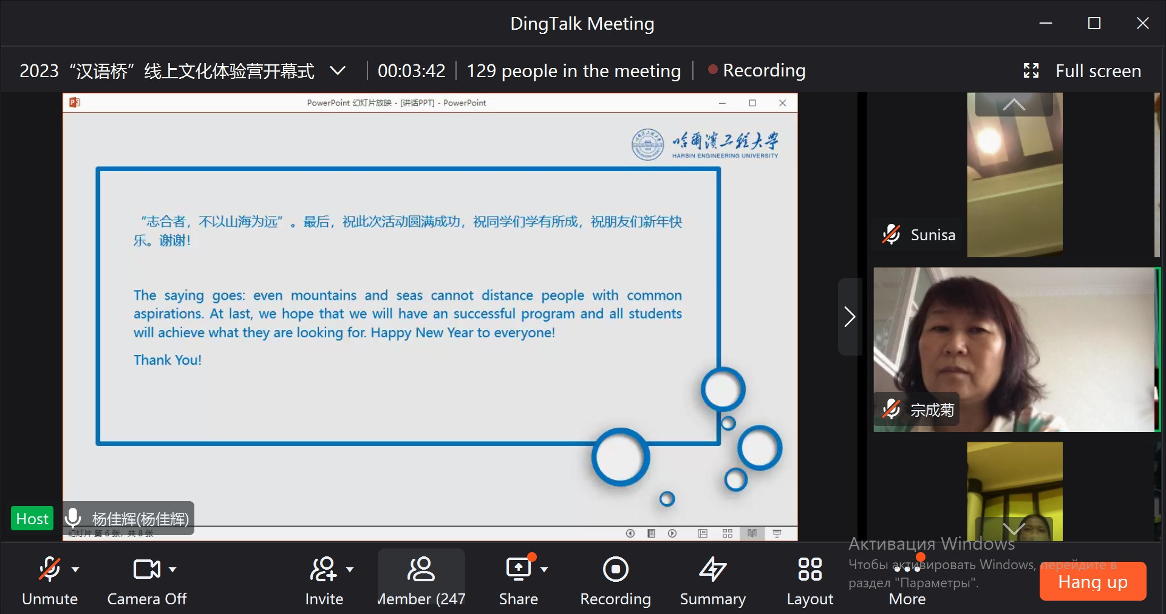Image resolution: width=1166 pixels, height=614 pixels.
Task: Go to previous slide in PowerPoint
Action: [630, 533]
